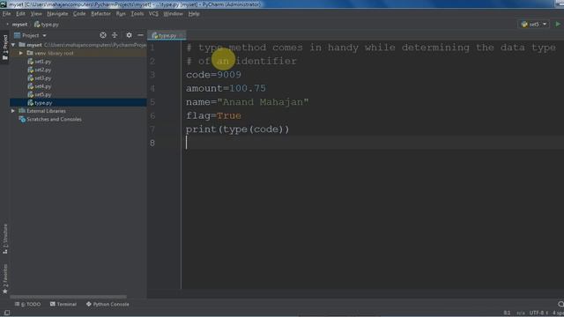This screenshot has width=564, height=317.
Task: Toggle the Project tool window side tab
Action: point(5,47)
